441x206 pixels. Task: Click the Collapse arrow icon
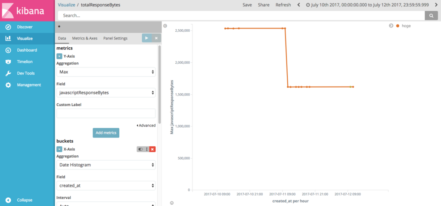[x=9, y=200]
